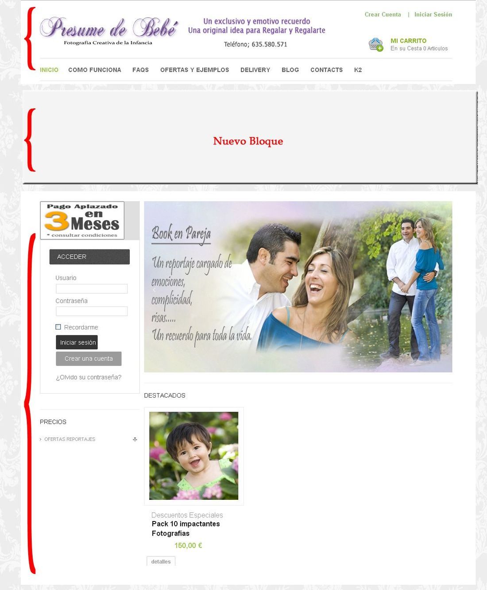Open the BLOG menu item
This screenshot has width=487, height=590.
(290, 70)
